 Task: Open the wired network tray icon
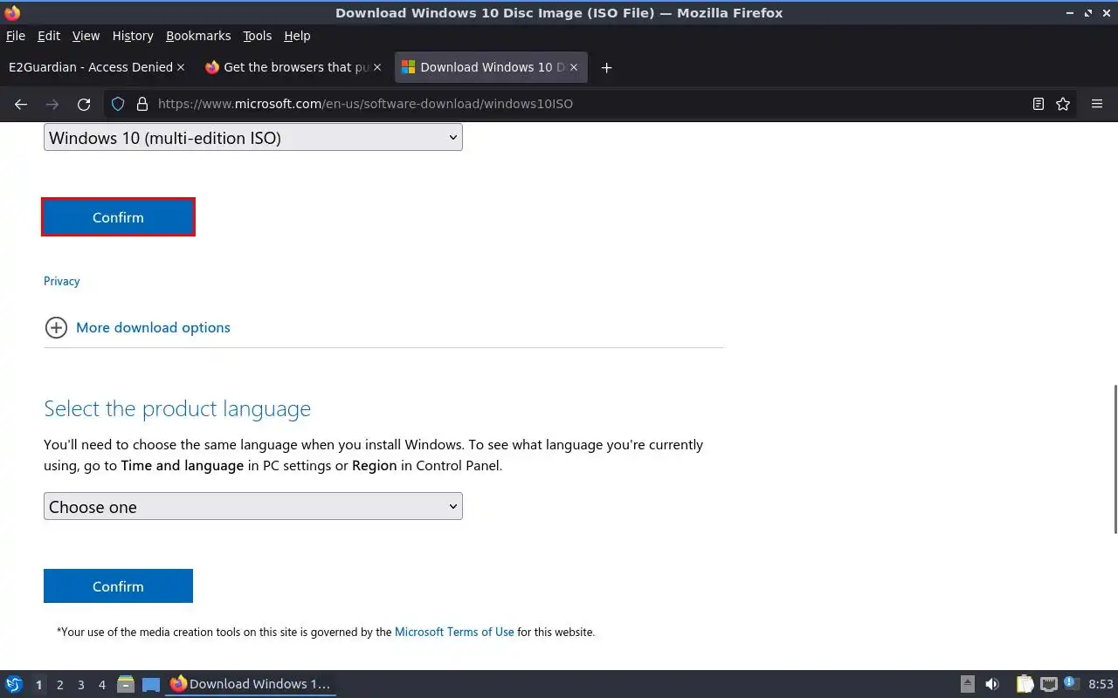pyautogui.click(x=1049, y=684)
